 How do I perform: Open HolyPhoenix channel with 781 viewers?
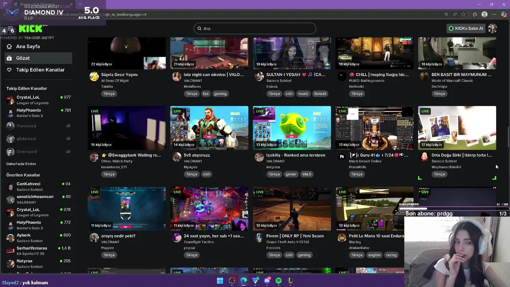click(x=38, y=113)
